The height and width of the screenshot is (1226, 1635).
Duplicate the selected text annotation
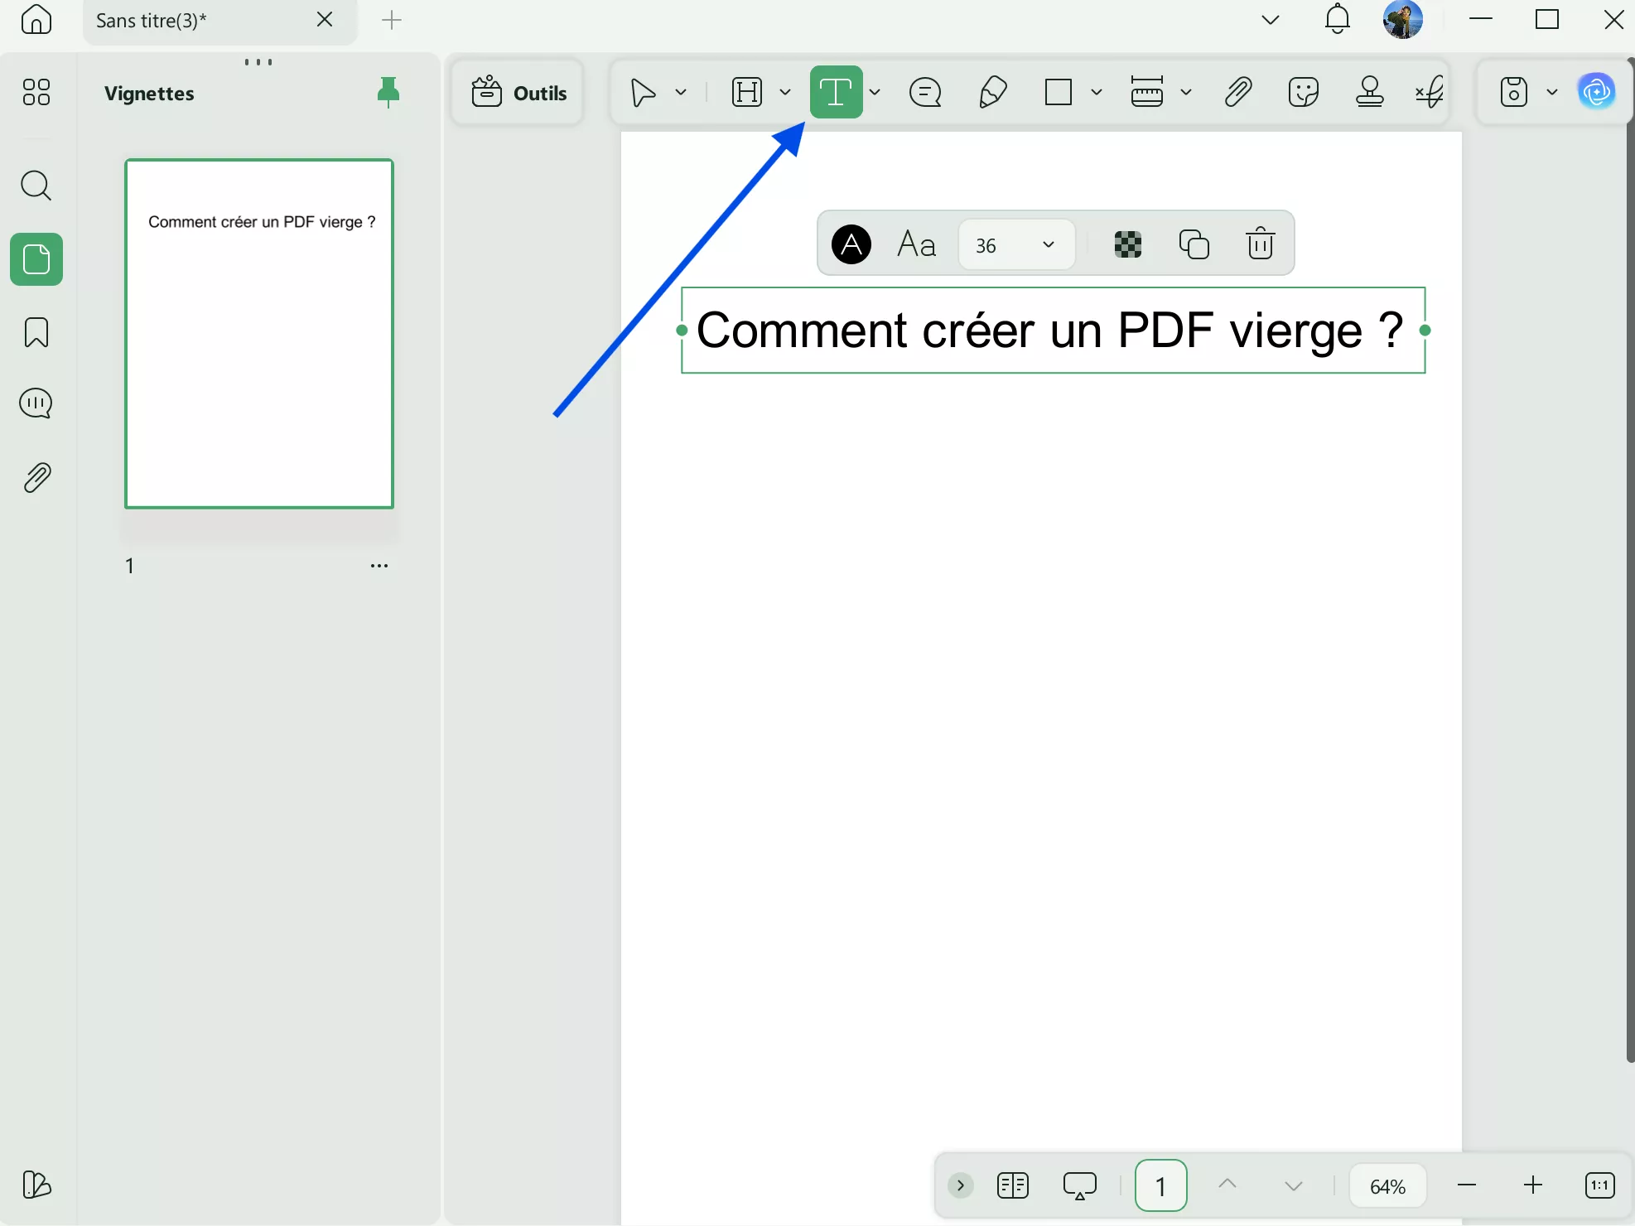tap(1194, 244)
